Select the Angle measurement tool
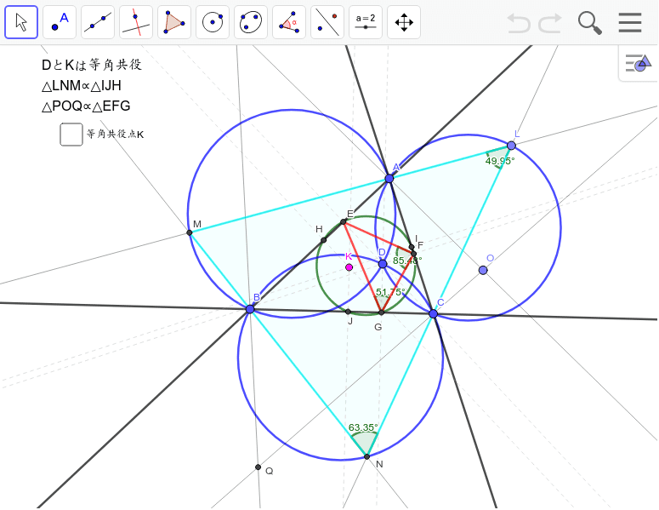This screenshot has width=659, height=510. (289, 22)
